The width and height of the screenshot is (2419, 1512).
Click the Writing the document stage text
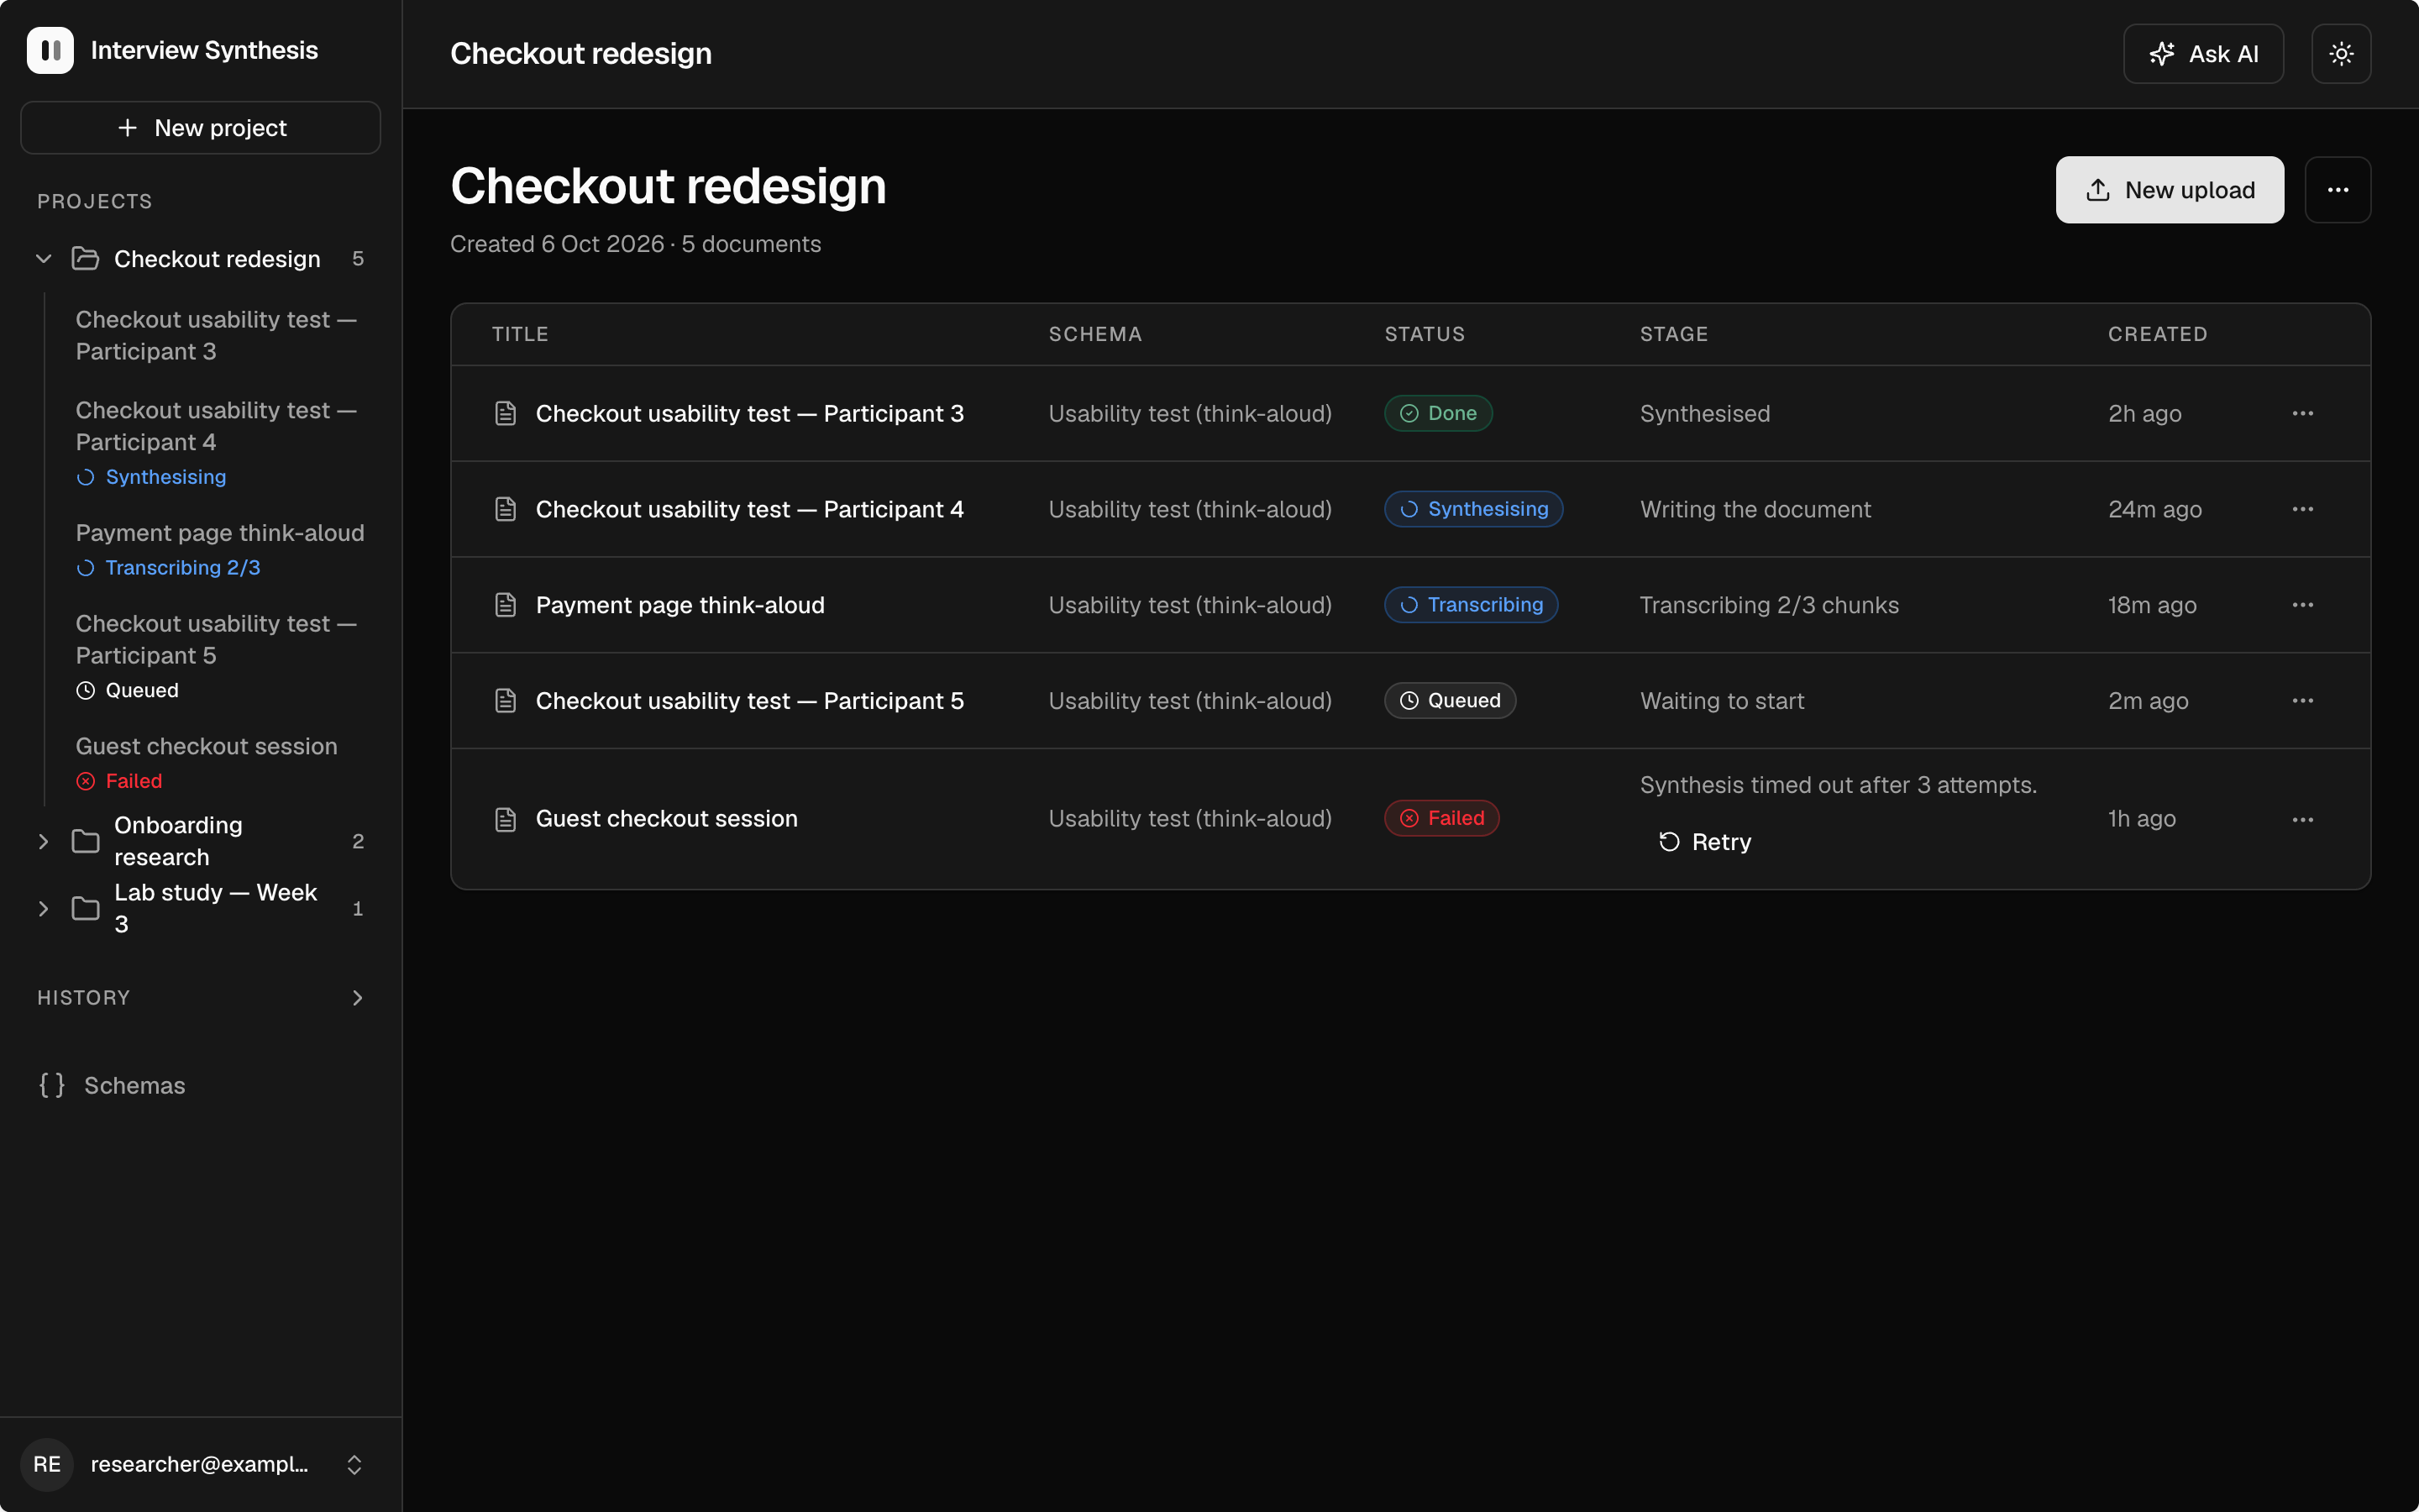click(1755, 509)
